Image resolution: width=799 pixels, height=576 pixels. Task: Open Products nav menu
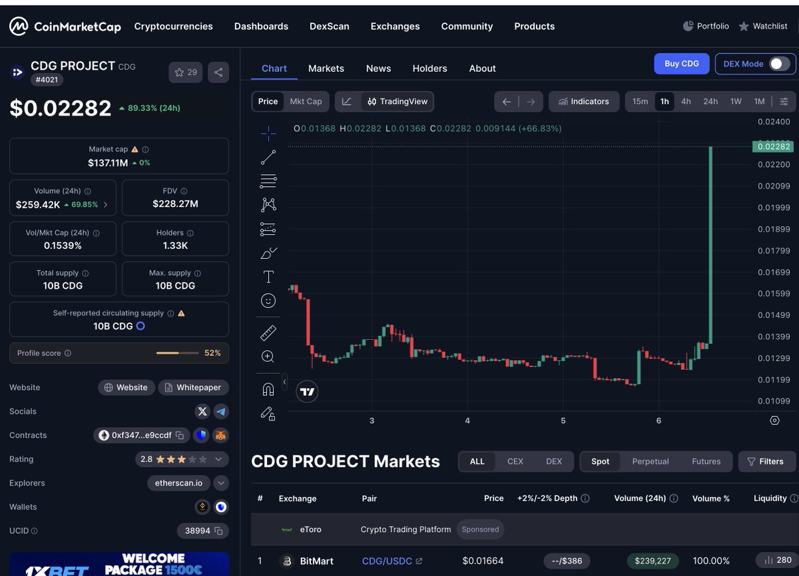[535, 27]
